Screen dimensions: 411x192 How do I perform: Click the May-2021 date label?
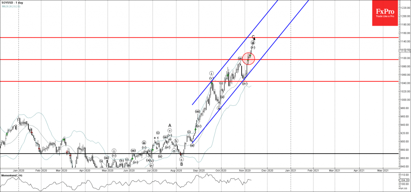pos(383,170)
